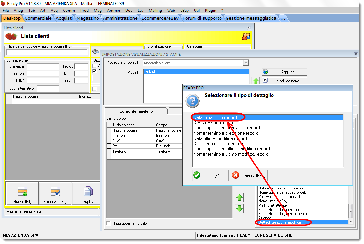Click the Ricerca per codice search field
The image size is (364, 244).
click(x=47, y=52)
